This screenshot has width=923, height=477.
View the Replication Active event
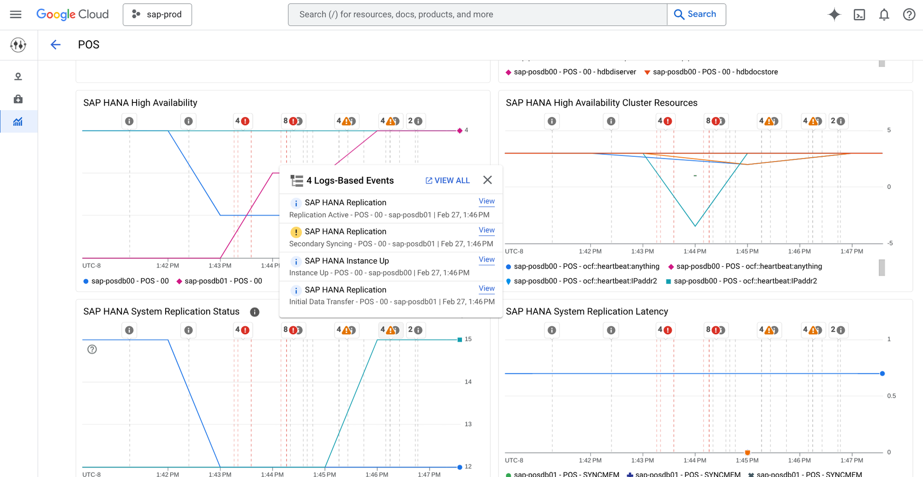(486, 201)
